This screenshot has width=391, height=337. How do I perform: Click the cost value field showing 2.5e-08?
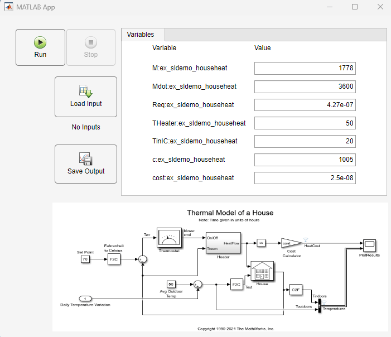coord(305,178)
